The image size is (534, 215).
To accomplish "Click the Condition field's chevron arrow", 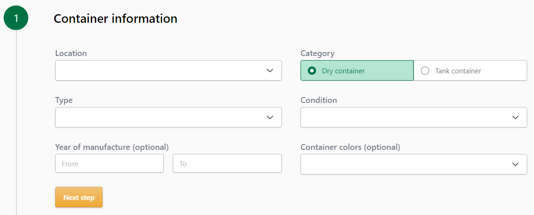I will click(515, 118).
